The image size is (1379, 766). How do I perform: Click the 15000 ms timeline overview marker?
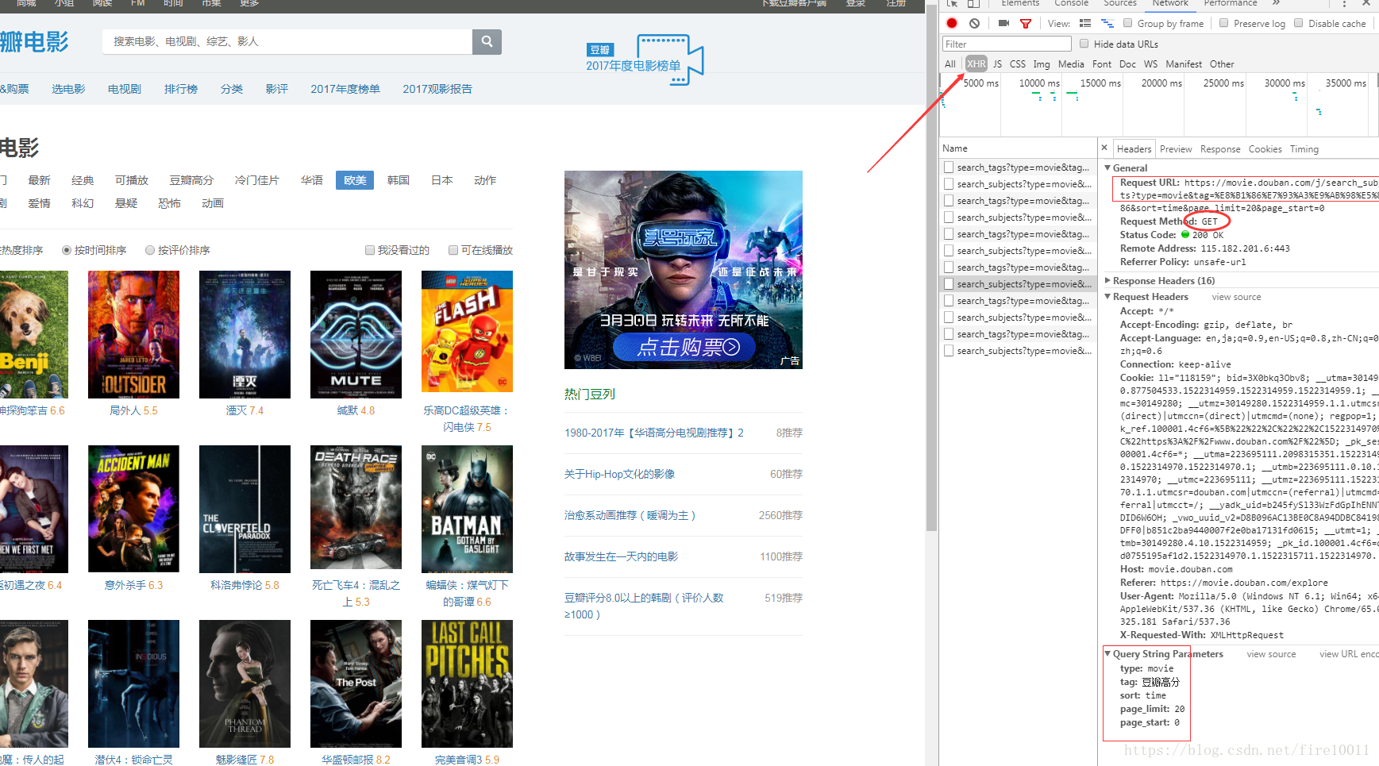1100,83
